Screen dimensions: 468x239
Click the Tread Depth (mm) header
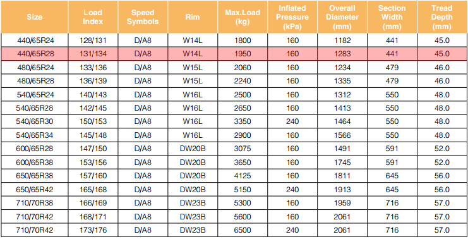[442, 16]
